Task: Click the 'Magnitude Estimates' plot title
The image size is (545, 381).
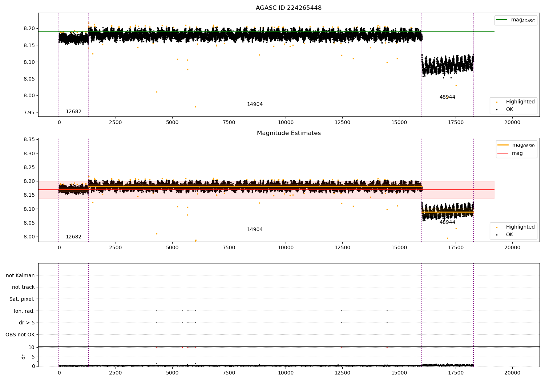Action: pos(288,133)
